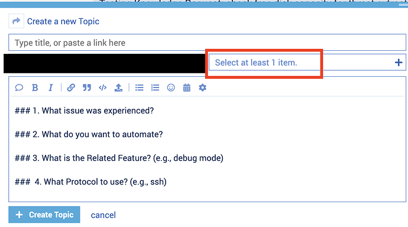This screenshot has height=227, width=408.
Task: Toggle bold formatting
Action: 35,87
